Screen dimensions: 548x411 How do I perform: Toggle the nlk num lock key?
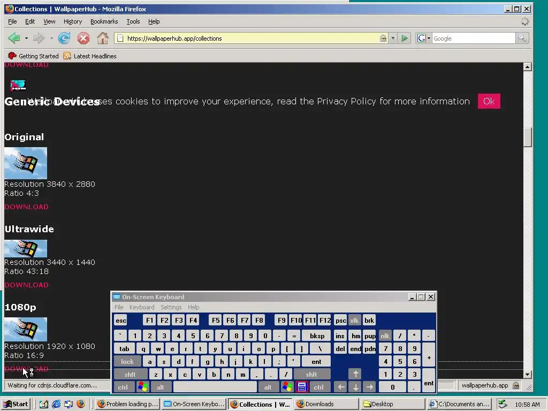(385, 336)
